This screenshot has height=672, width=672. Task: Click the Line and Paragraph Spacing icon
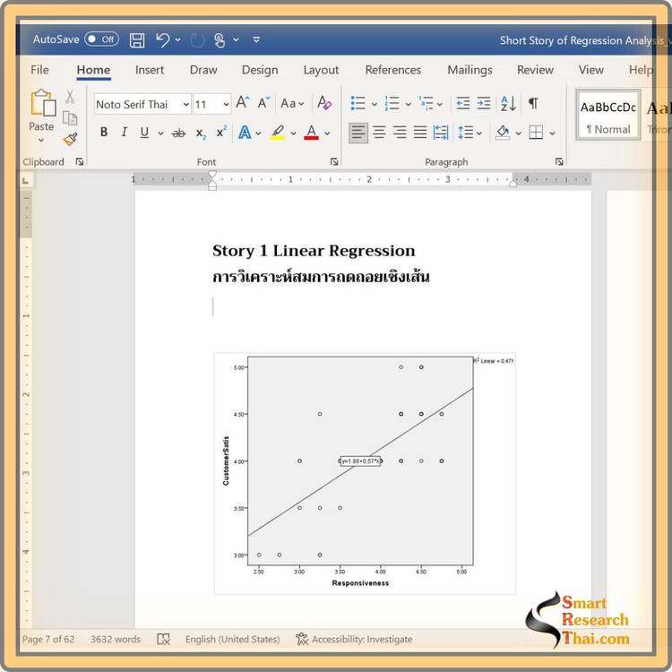click(465, 133)
